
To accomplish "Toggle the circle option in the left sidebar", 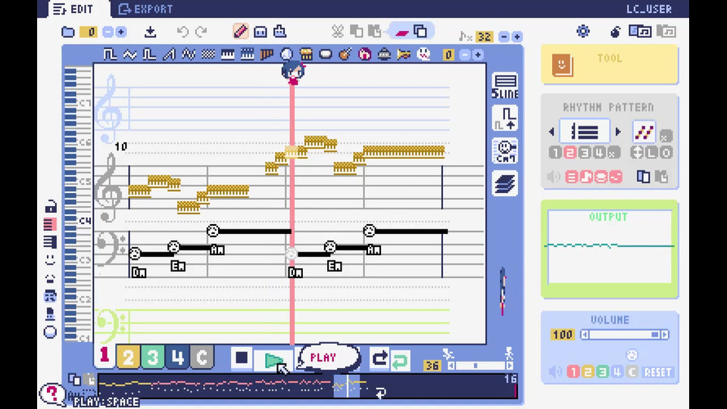I will point(50,332).
